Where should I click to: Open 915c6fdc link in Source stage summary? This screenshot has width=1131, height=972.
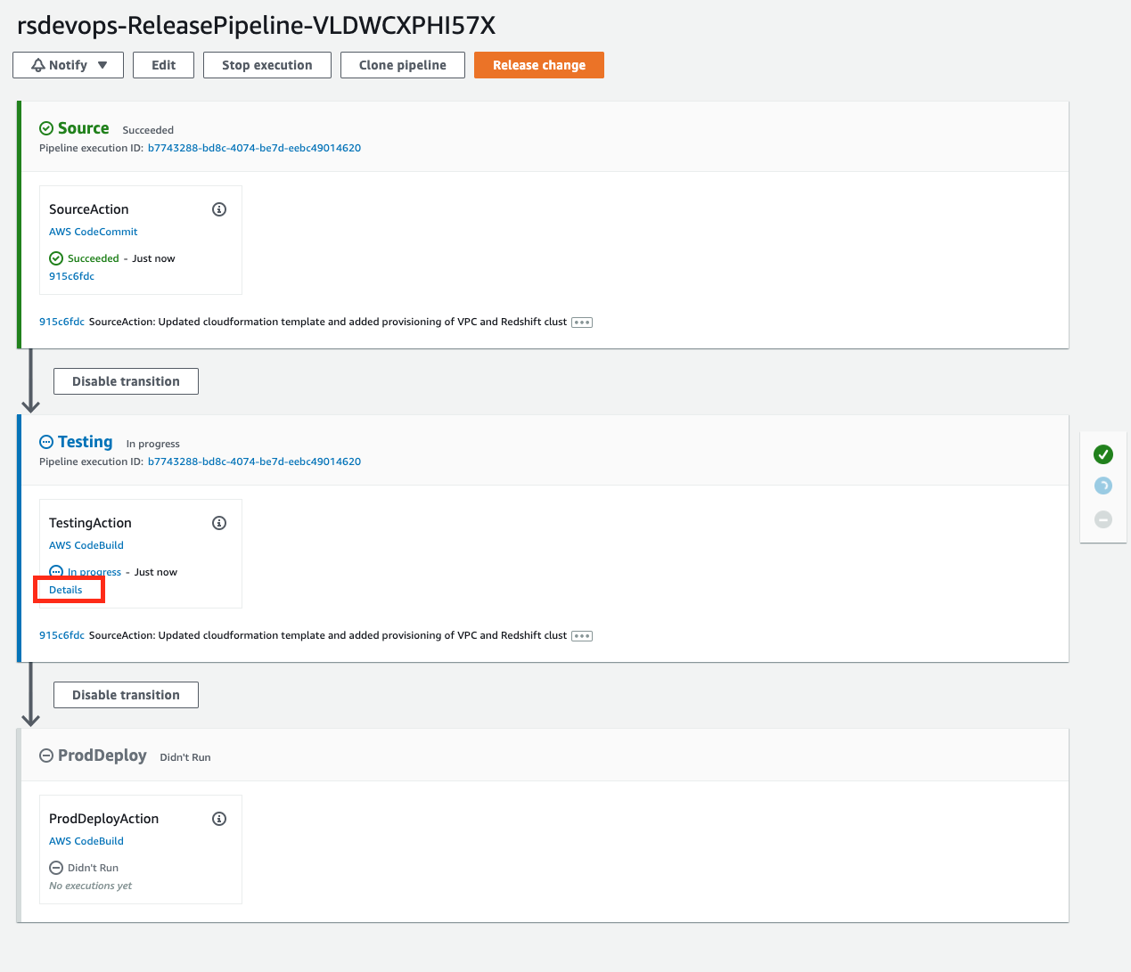(x=61, y=322)
